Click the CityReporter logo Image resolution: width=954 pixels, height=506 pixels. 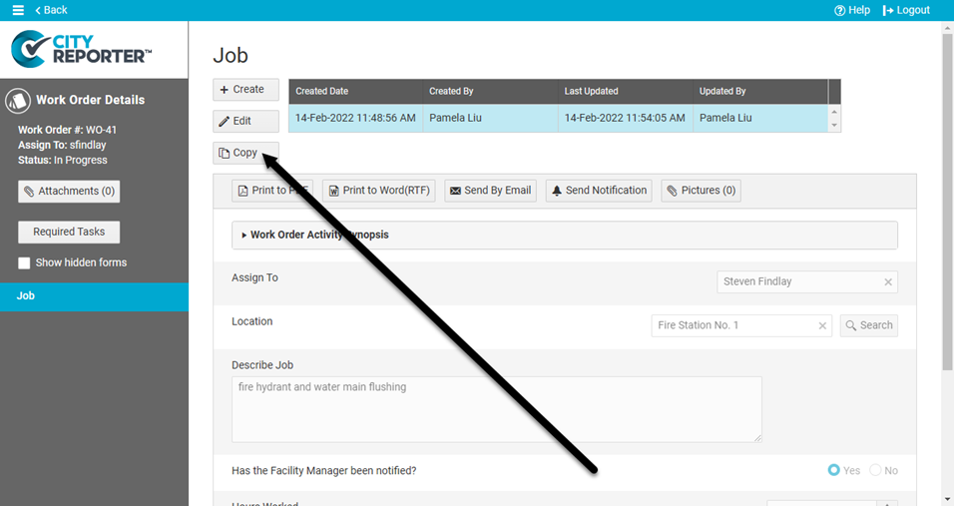coord(82,48)
